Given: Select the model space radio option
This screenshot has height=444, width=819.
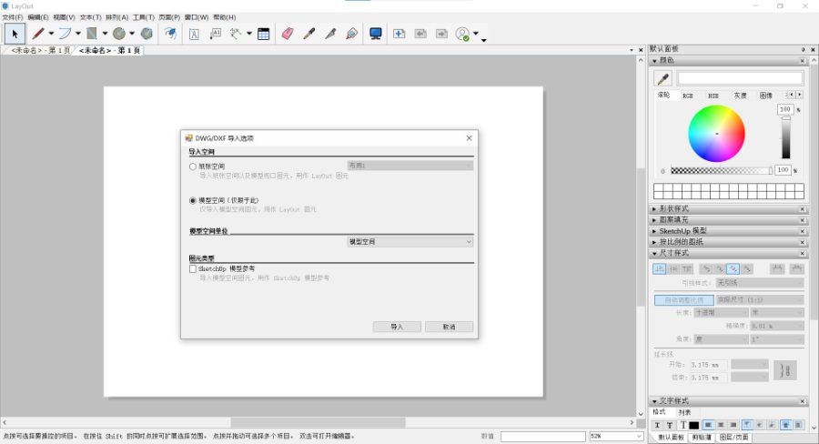Looking at the screenshot, I should point(193,200).
